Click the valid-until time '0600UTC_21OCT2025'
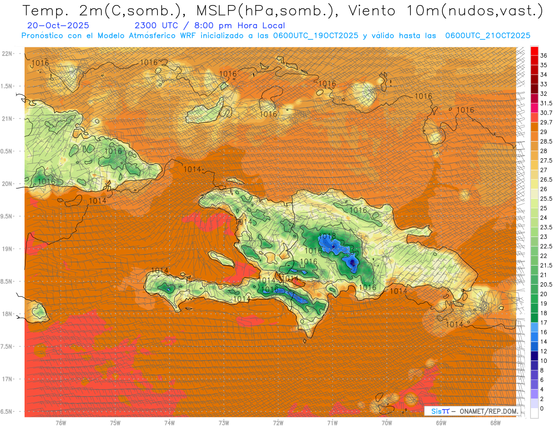 [x=487, y=36]
